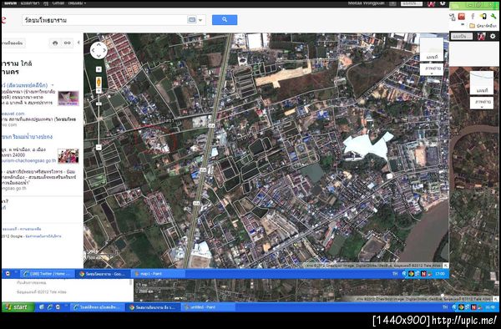Open the bookmarks folder in Chrome bar

[x=483, y=26]
